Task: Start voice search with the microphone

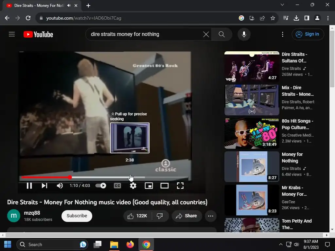Action: (x=244, y=34)
